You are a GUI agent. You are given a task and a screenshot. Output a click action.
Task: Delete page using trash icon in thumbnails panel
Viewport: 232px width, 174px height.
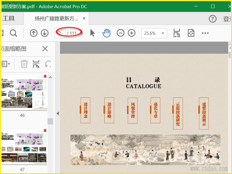[24, 64]
